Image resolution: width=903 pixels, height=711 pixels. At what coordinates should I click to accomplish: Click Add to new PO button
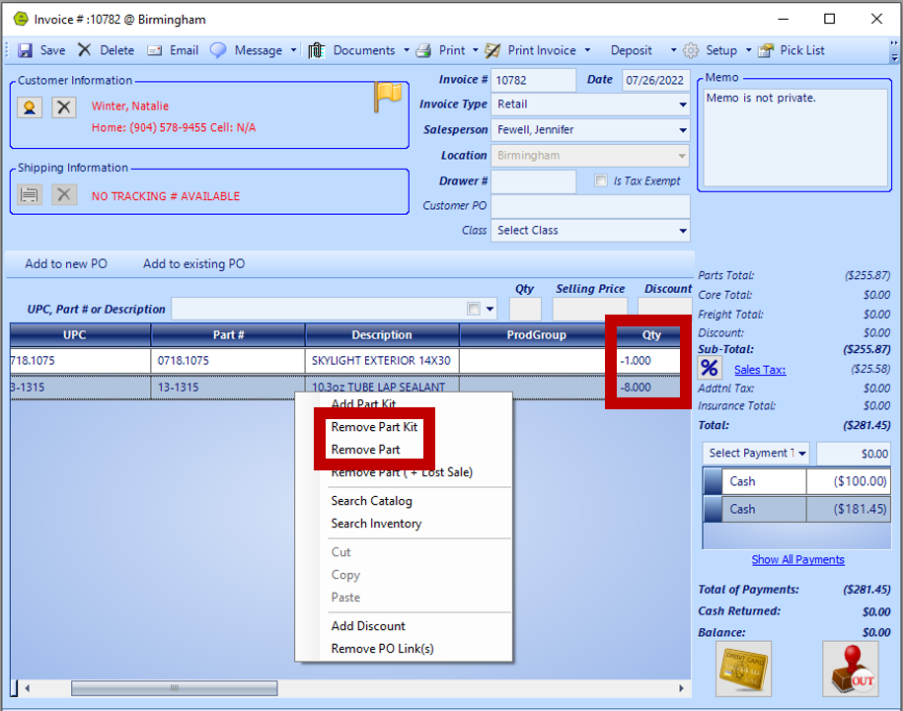(66, 264)
